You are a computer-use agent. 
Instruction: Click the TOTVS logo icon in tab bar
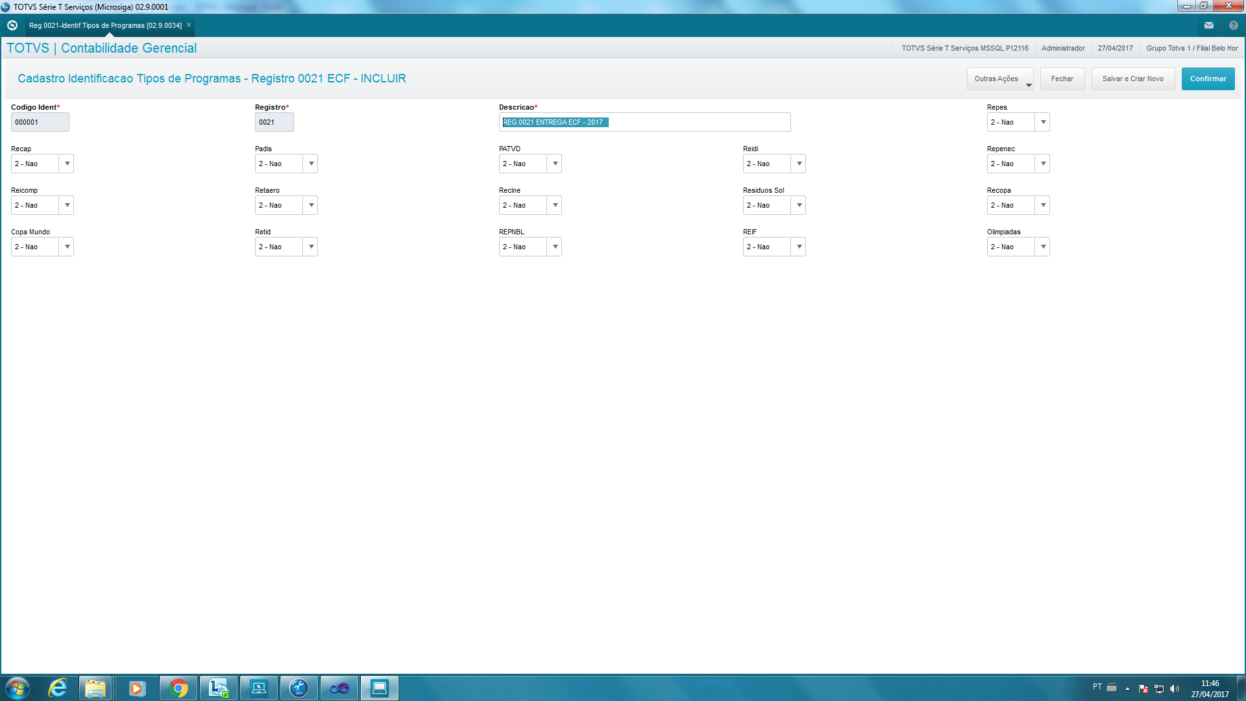tap(12, 25)
